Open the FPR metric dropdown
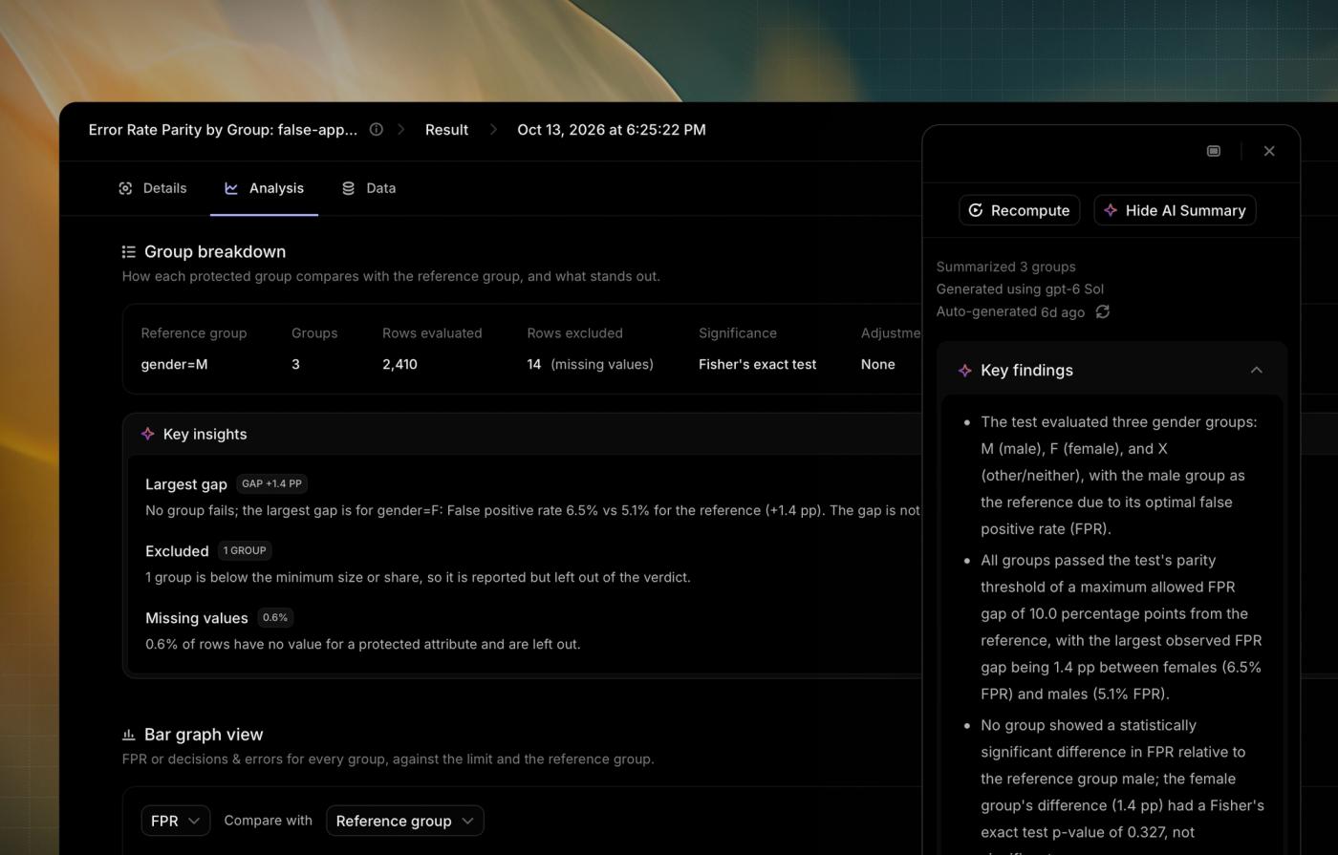Screen dimensions: 1338x855 pos(176,821)
